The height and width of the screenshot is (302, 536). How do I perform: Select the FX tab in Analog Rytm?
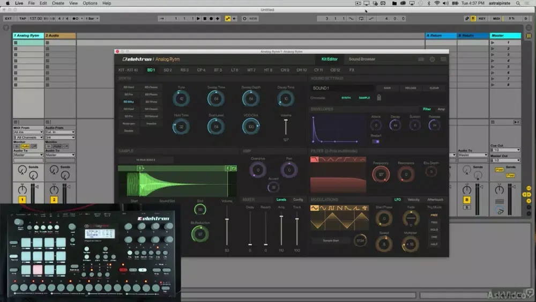click(352, 70)
